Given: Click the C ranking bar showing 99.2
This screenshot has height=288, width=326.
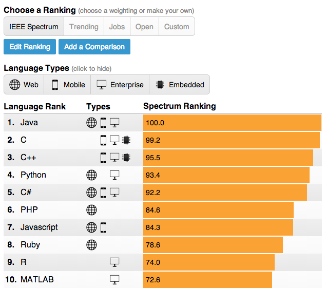Looking at the screenshot, I should (x=232, y=140).
